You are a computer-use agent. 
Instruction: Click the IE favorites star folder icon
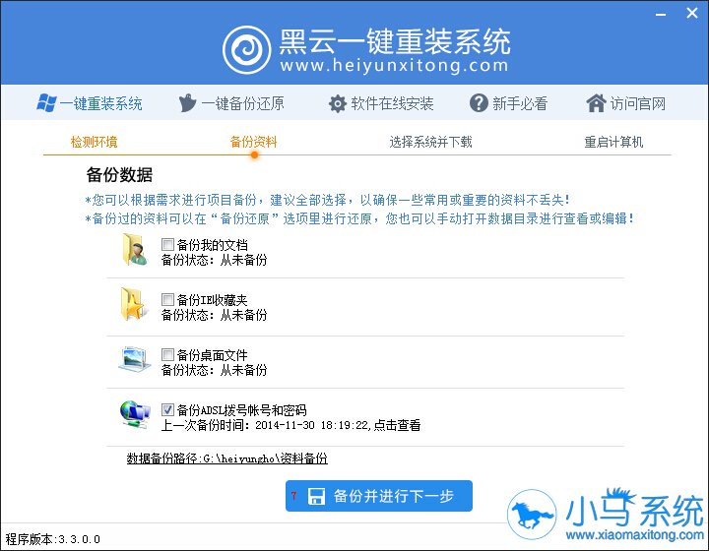(x=134, y=305)
